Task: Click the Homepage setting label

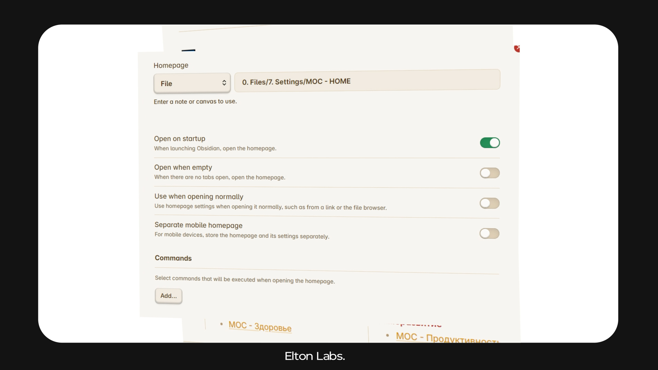Action: click(171, 65)
